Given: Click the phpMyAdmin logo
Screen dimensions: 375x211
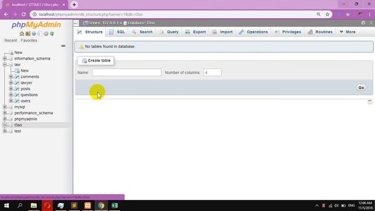Looking at the screenshot, I should click(36, 25).
